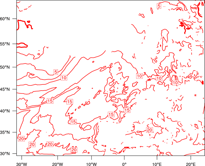
Task: Click the 10°W longitude axis label
Action: click(91, 164)
